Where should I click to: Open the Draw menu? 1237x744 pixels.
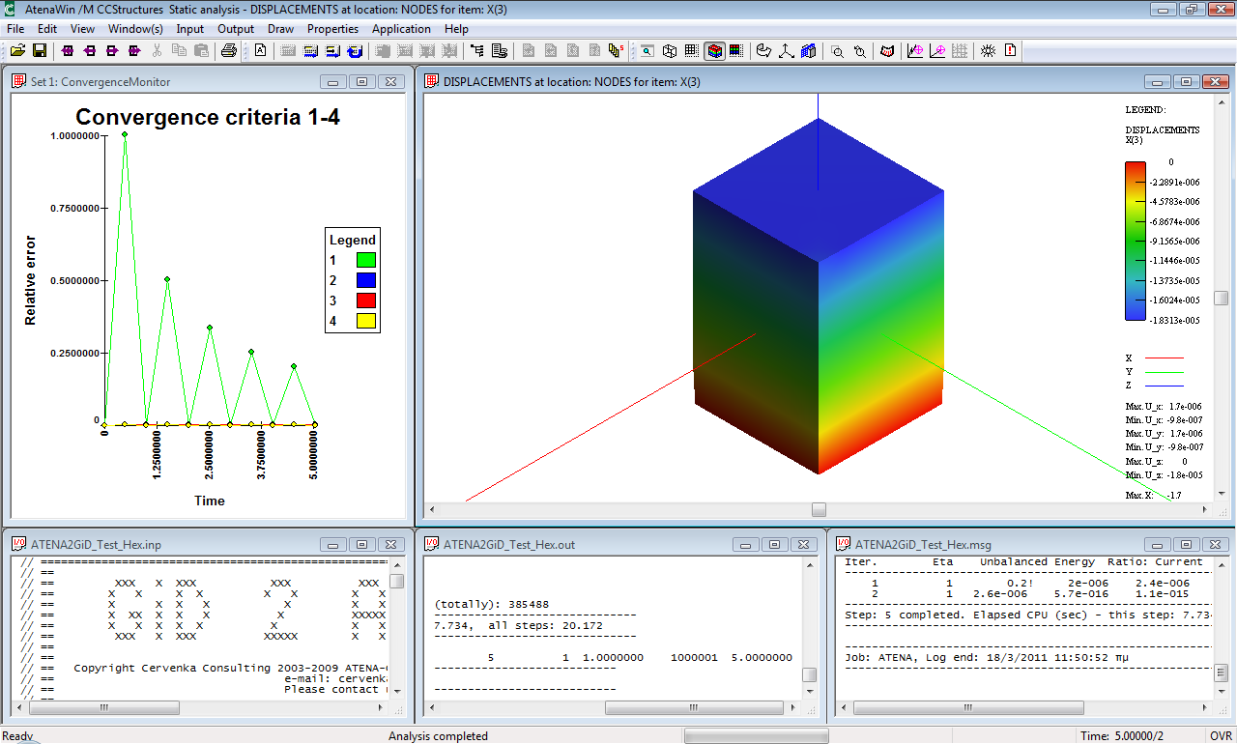click(x=280, y=29)
